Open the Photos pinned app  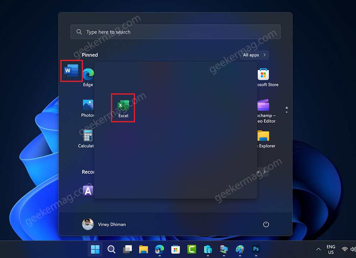click(x=88, y=108)
